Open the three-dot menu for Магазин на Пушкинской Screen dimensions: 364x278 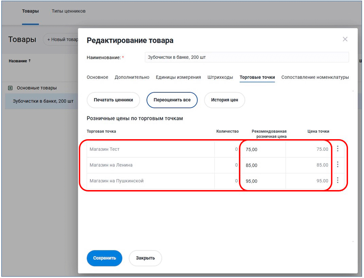338,180
